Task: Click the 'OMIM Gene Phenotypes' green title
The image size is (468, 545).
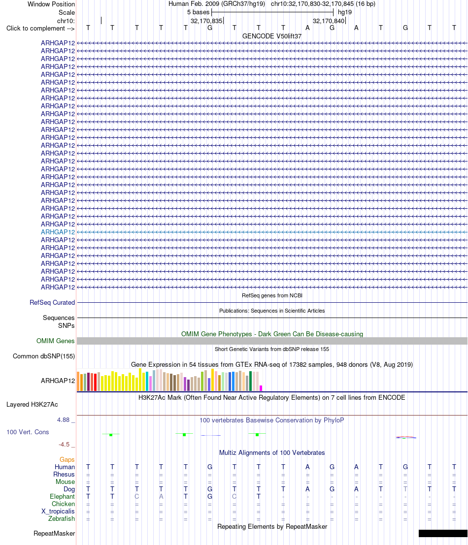Action: pyautogui.click(x=272, y=334)
